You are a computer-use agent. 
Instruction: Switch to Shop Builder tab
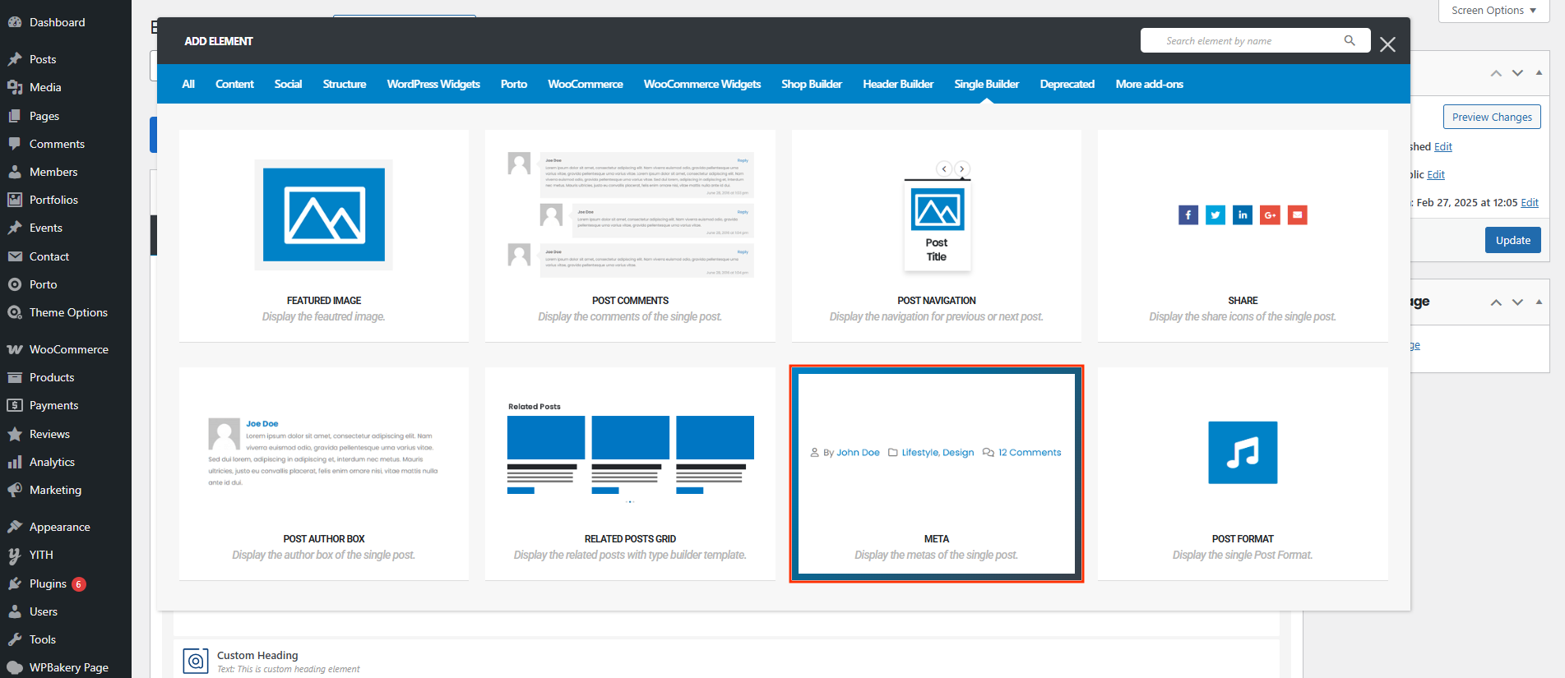812,84
